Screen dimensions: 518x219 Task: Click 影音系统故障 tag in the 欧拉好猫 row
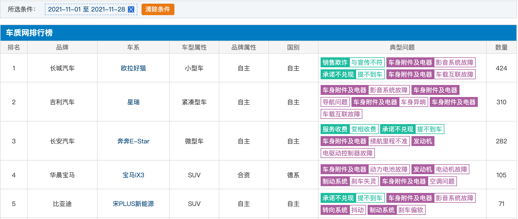coord(455,63)
